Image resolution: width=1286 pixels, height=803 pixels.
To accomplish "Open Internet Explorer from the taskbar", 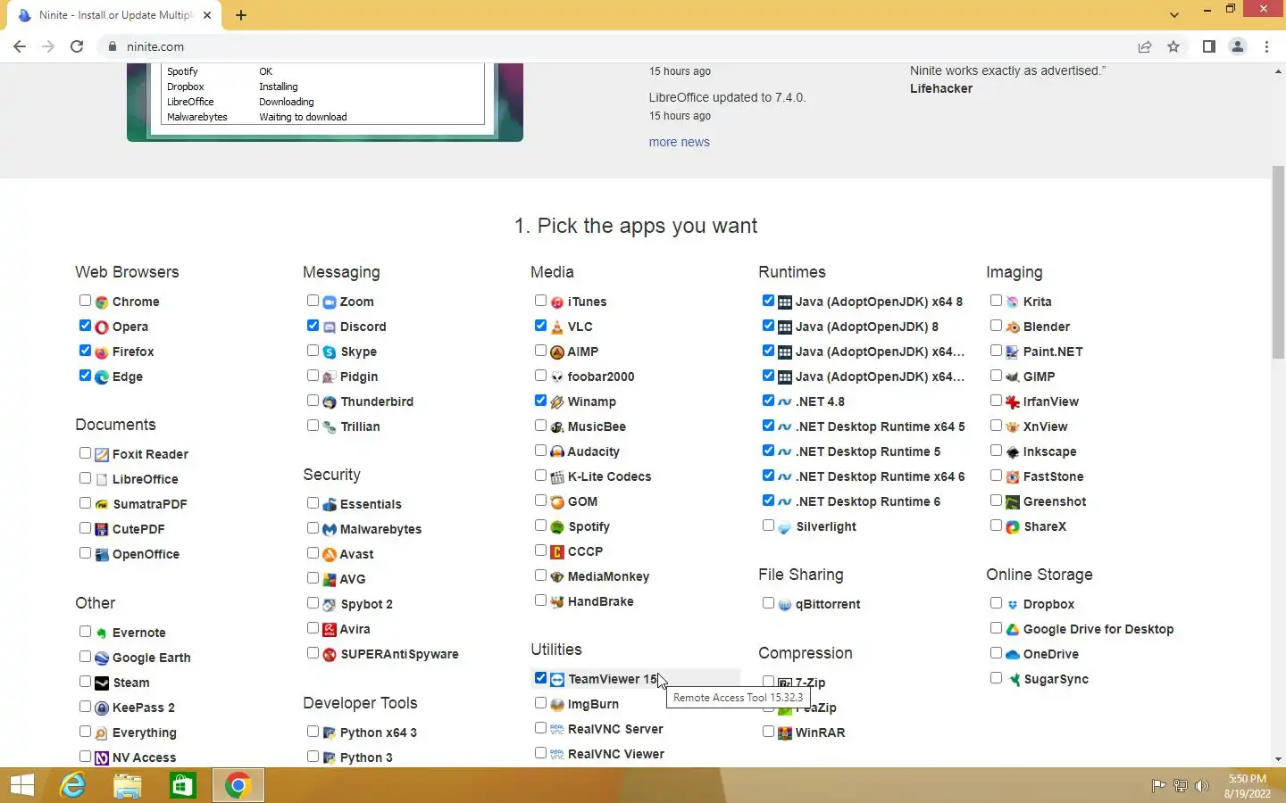I will click(72, 785).
